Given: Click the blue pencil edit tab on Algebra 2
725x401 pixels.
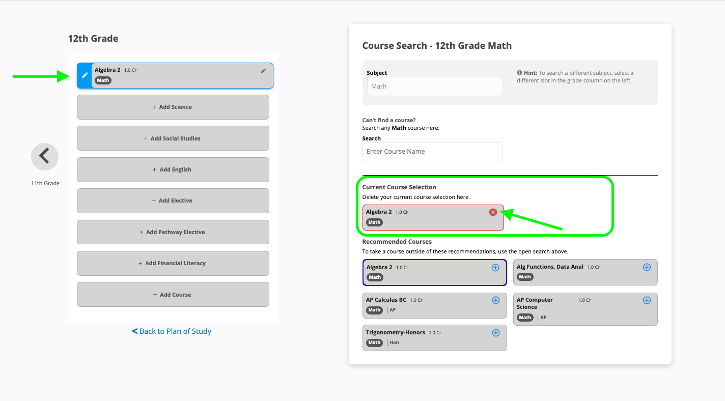Looking at the screenshot, I should pyautogui.click(x=85, y=75).
